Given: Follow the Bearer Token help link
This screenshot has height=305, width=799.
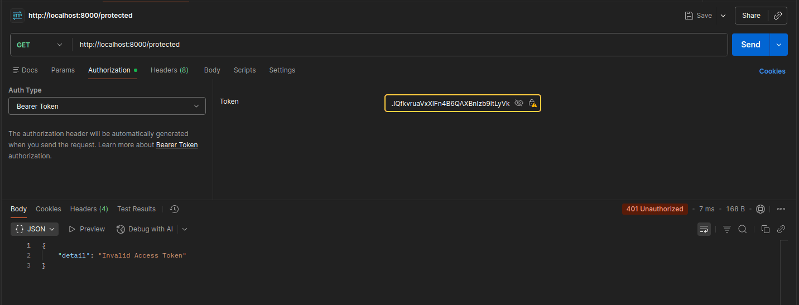Looking at the screenshot, I should tap(177, 145).
